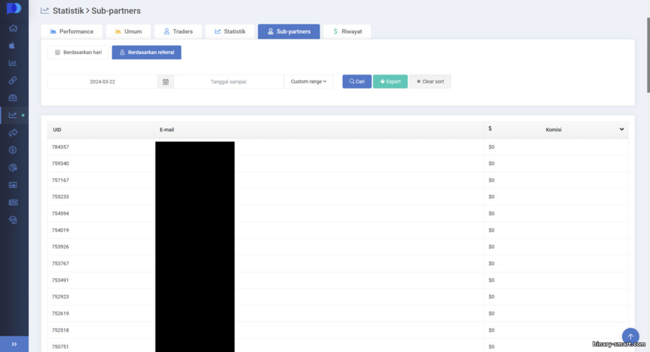
Task: Select UID 753767
Action: pyautogui.click(x=60, y=264)
